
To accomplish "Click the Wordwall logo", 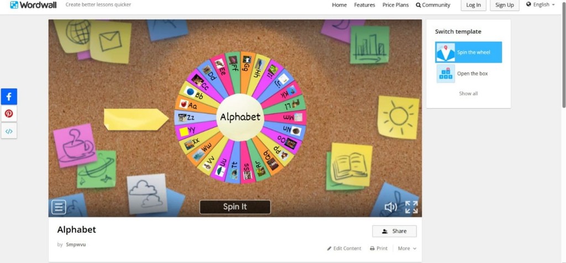I will pos(33,4).
